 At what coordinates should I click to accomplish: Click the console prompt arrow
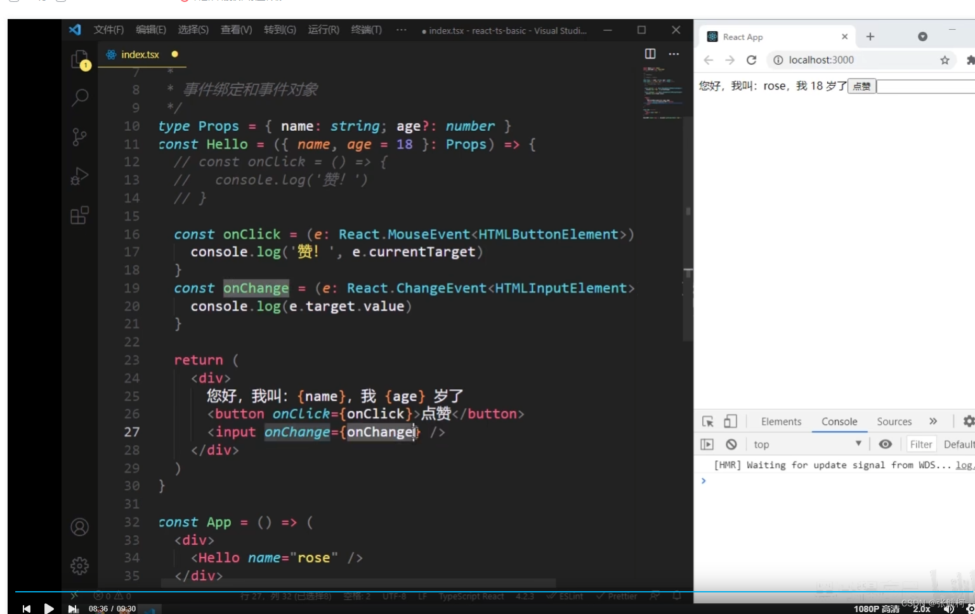(703, 481)
